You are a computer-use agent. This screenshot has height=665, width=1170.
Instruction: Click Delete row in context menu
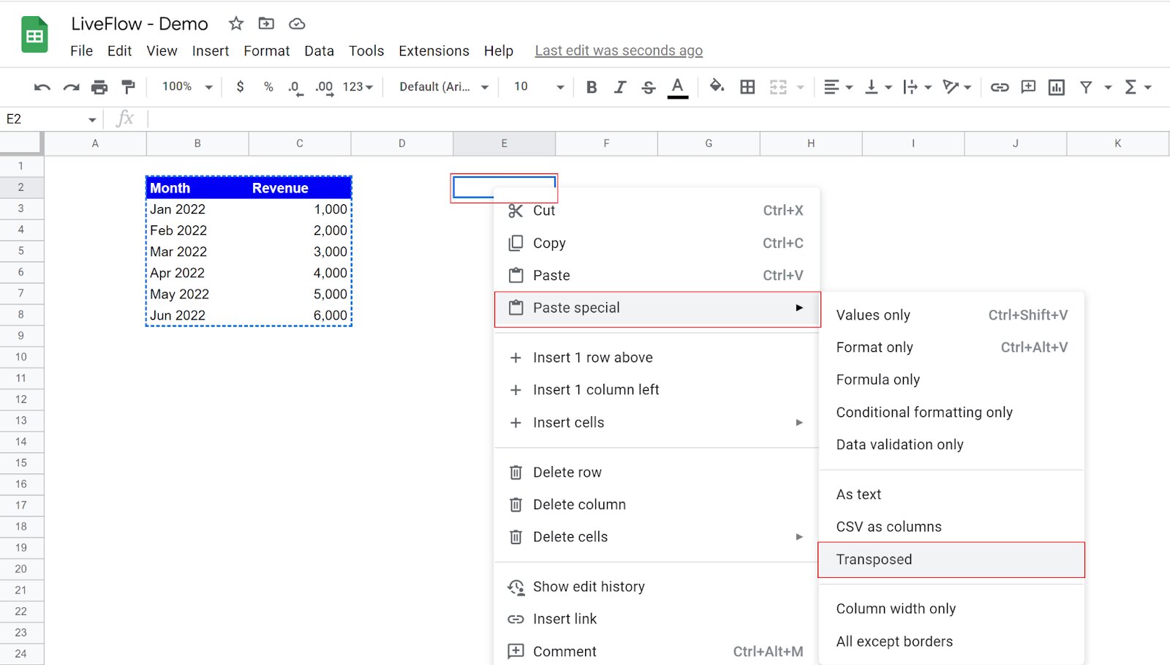[x=567, y=473]
